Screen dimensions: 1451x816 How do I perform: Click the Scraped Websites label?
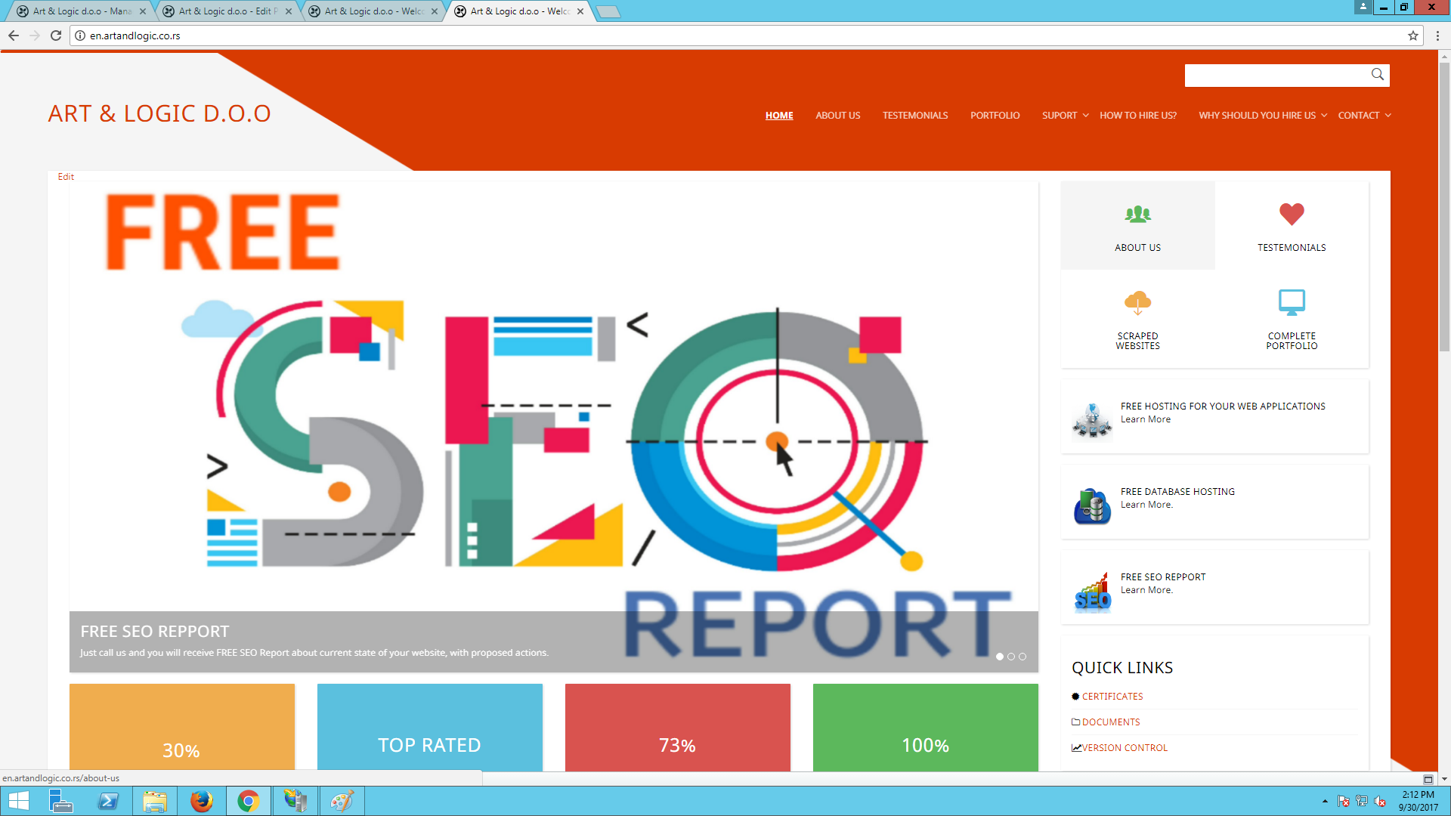tap(1137, 341)
